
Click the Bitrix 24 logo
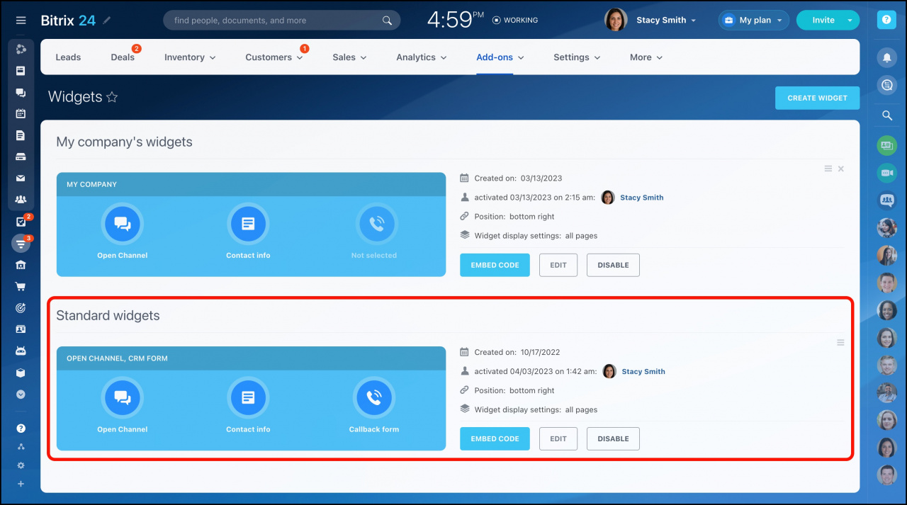pyautogui.click(x=68, y=21)
